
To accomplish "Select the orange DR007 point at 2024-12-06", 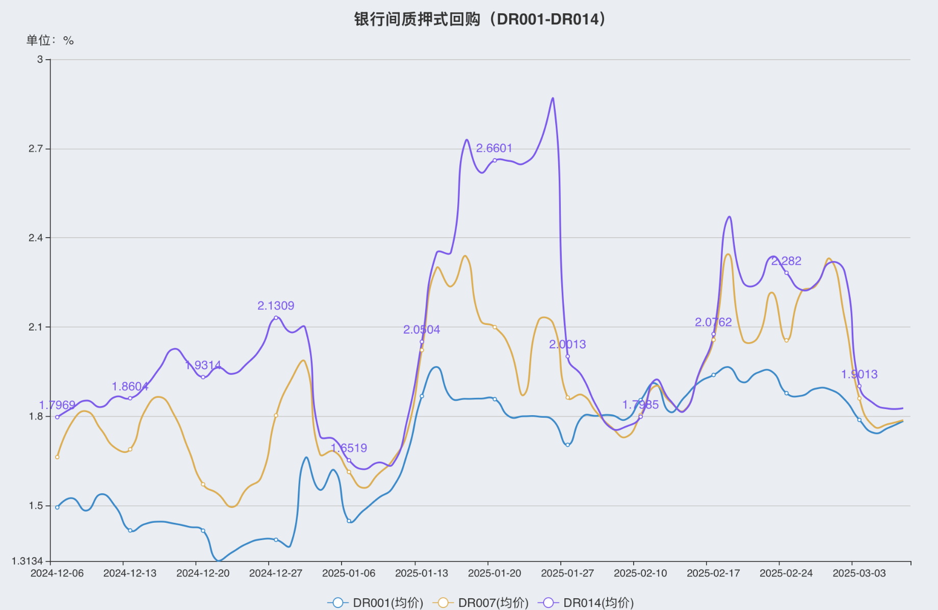I will coord(57,457).
